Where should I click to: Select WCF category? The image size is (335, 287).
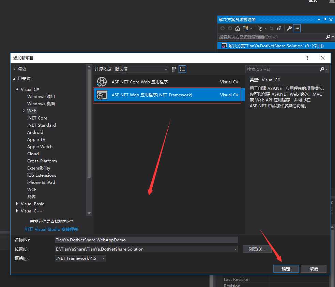(32, 190)
